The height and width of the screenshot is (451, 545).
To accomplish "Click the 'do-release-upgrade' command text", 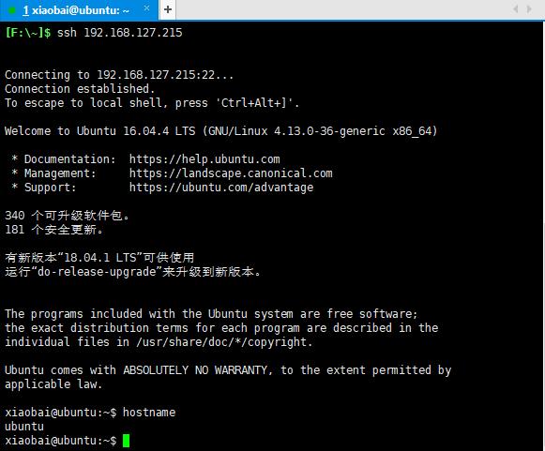I will (x=97, y=272).
